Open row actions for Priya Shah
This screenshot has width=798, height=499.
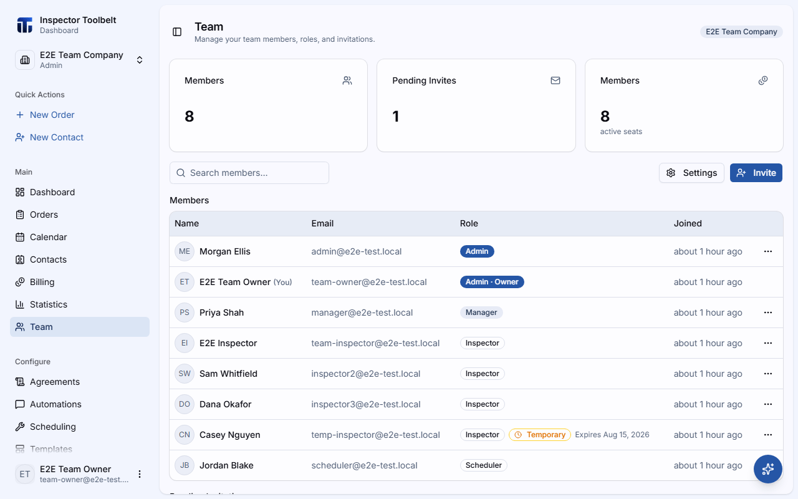click(x=768, y=312)
